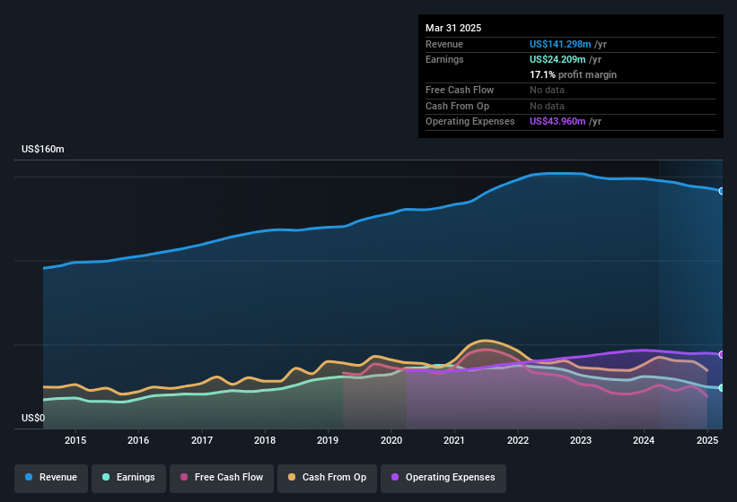The image size is (737, 502).
Task: Click the Mar 31 2025 tooltip date
Action: (x=453, y=28)
